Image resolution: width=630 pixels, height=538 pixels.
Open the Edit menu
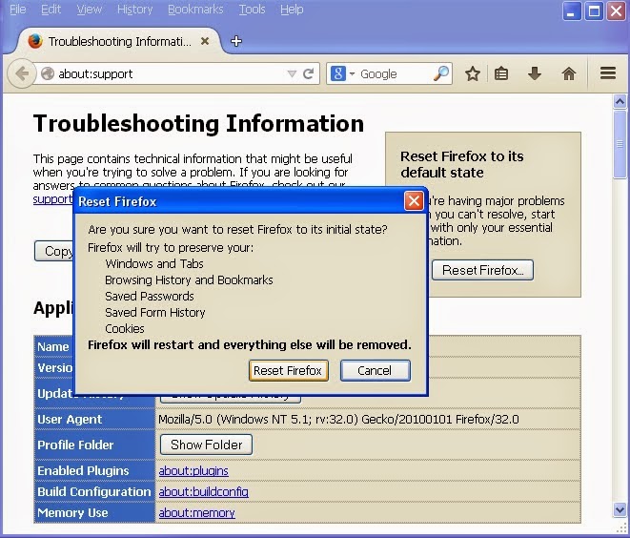51,10
